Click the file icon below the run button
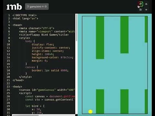 (x=140, y=10)
